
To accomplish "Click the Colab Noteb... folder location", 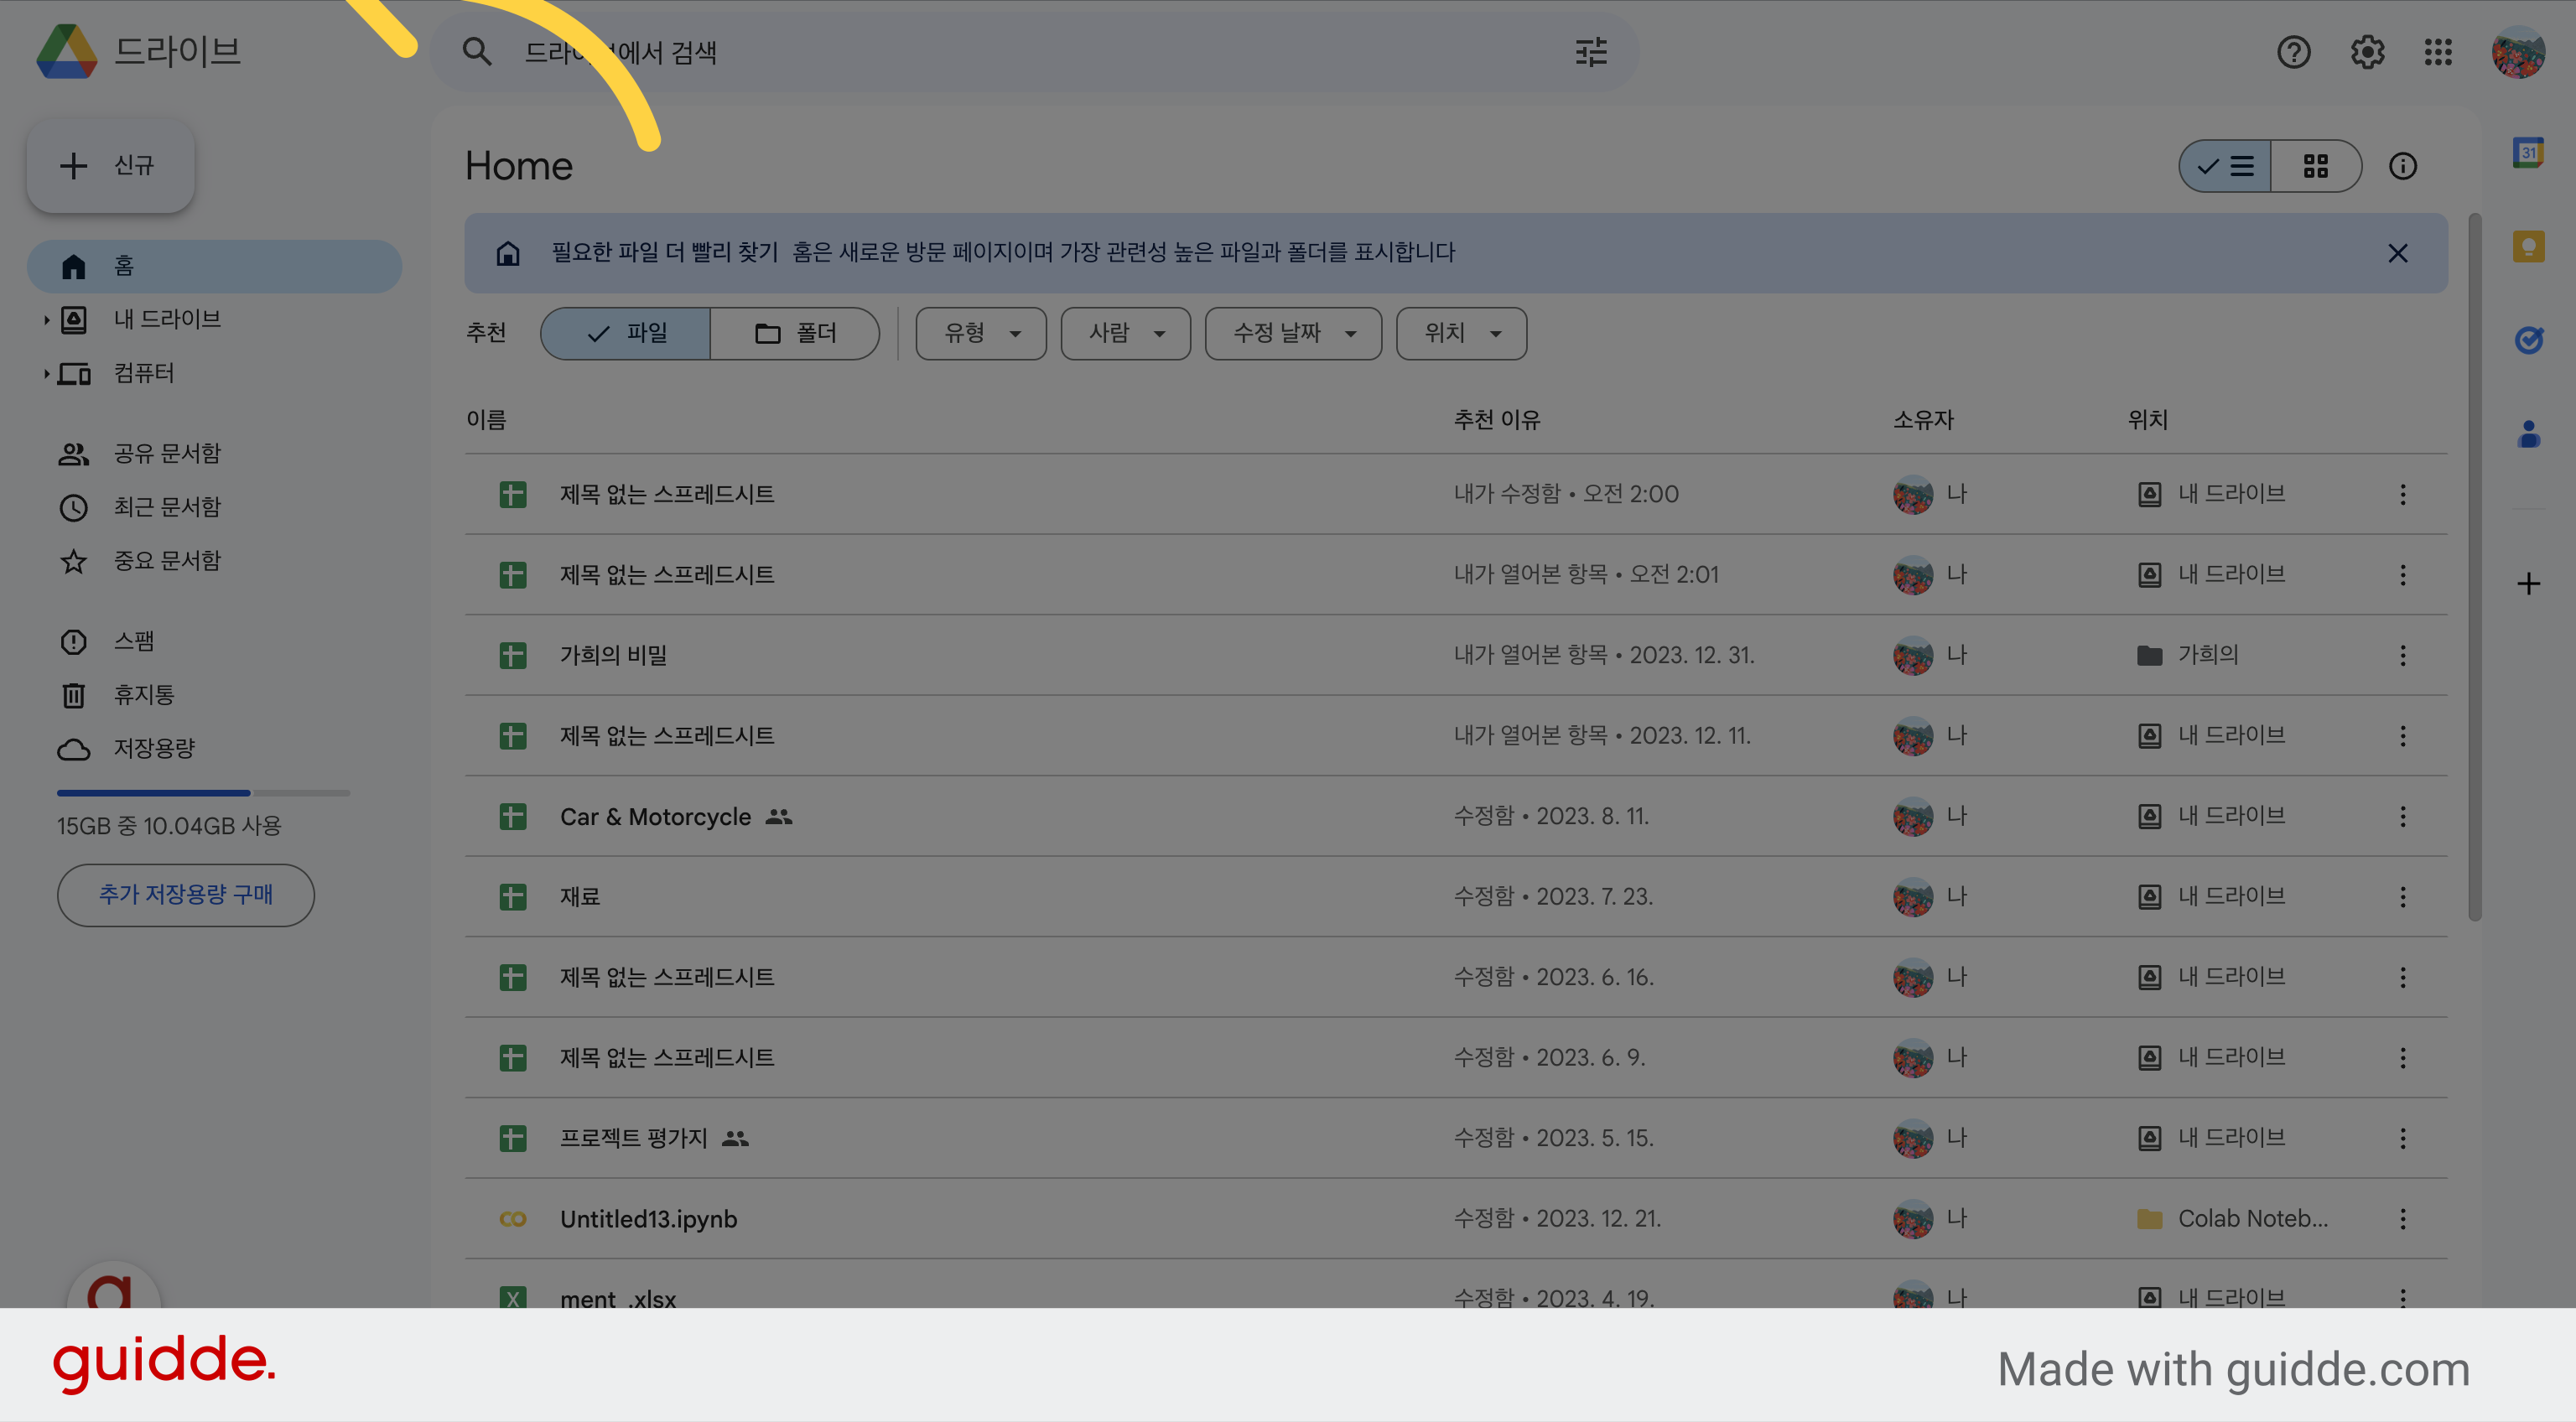I will [2232, 1218].
